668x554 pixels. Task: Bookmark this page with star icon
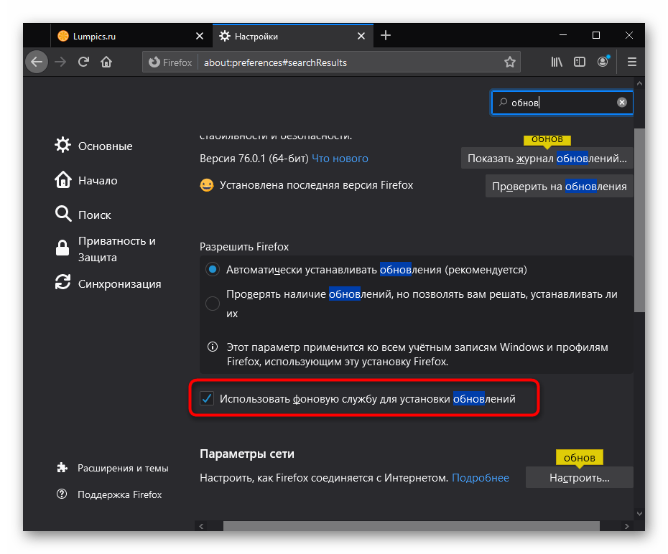pos(510,62)
